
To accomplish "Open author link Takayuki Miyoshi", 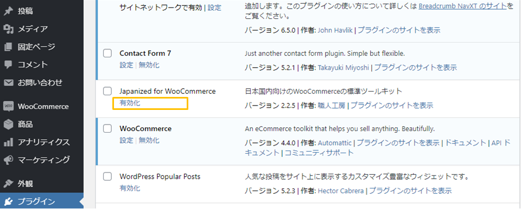I will tap(344, 68).
